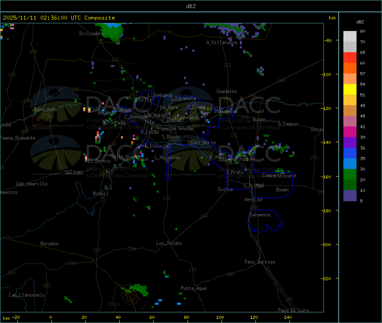Click the Guadales location label

coord(227,91)
